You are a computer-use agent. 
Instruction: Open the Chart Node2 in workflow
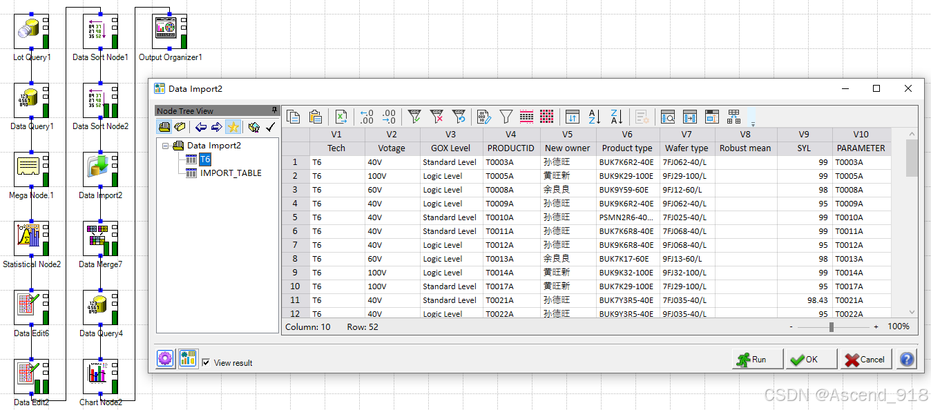[99, 376]
